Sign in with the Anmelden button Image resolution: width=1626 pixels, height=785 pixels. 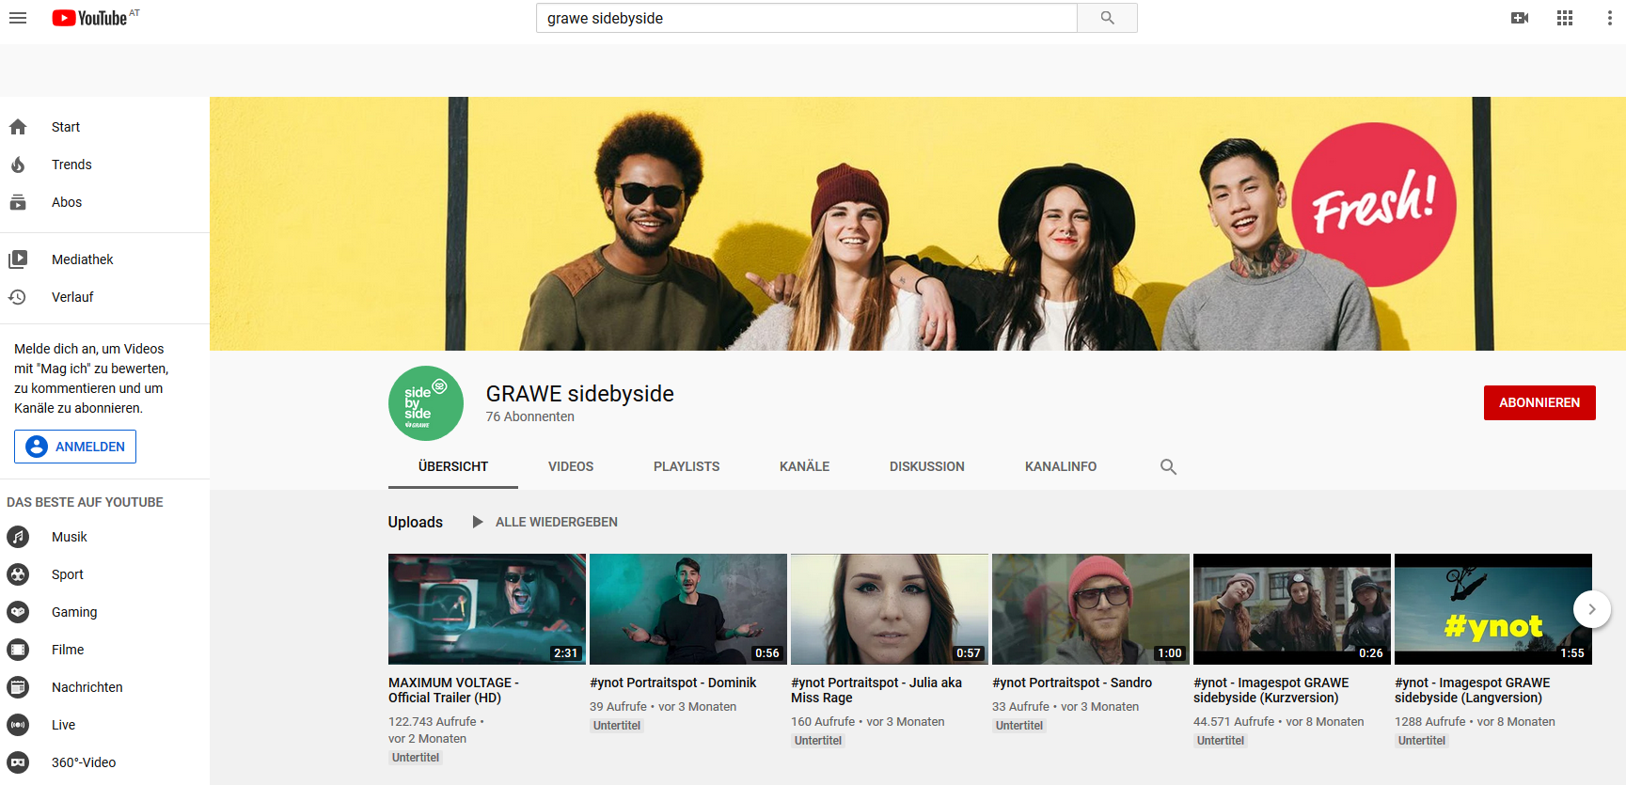75,447
